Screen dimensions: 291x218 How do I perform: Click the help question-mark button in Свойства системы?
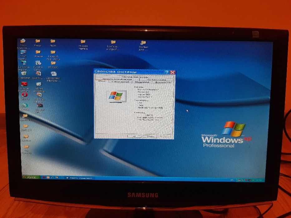point(167,72)
